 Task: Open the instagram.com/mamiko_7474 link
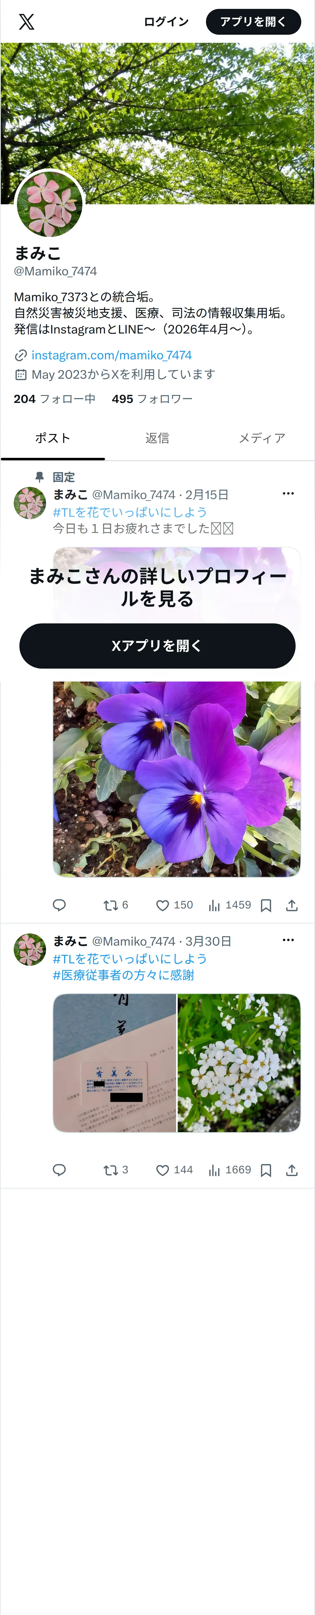[x=112, y=356]
